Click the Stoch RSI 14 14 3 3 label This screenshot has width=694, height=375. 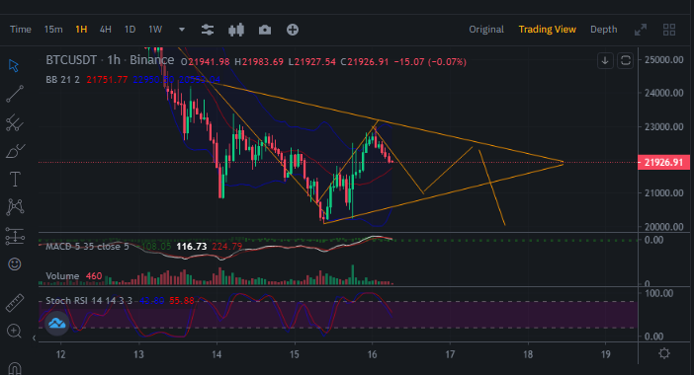tap(89, 301)
